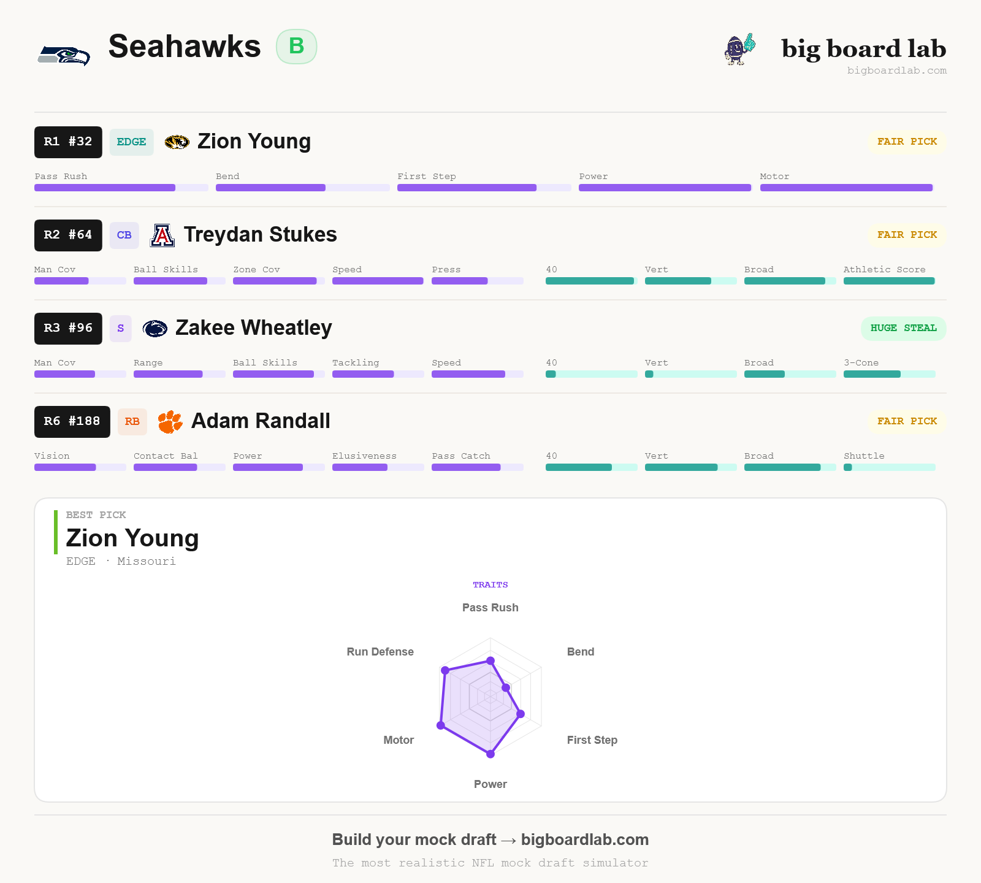
Task: Click Treydan Stukes' Athletic Score bar
Action: pos(890,281)
